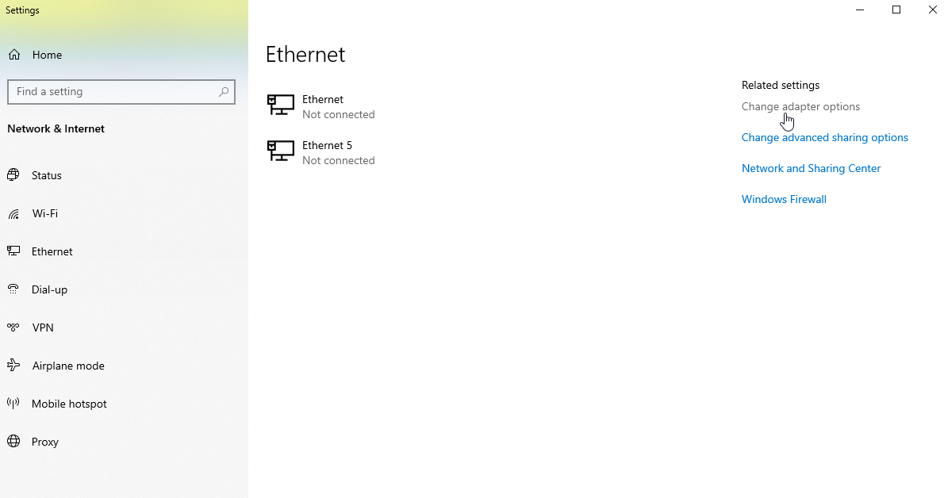Viewport: 944px width, 498px height.
Task: Click the Mobile hotspot icon
Action: point(13,404)
